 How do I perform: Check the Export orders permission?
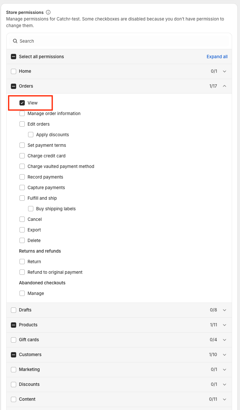(22, 230)
